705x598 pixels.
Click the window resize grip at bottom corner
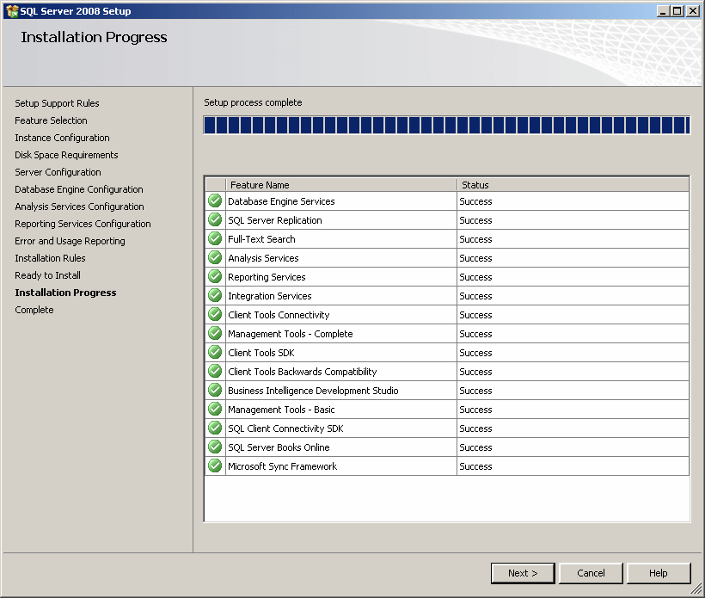(x=696, y=589)
